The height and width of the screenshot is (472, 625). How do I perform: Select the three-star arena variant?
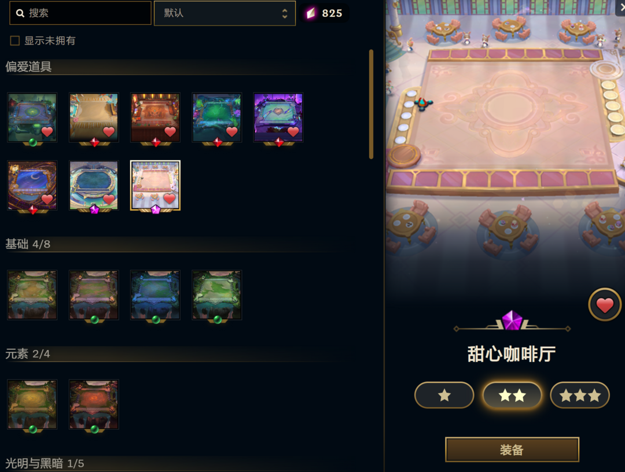[x=579, y=395]
